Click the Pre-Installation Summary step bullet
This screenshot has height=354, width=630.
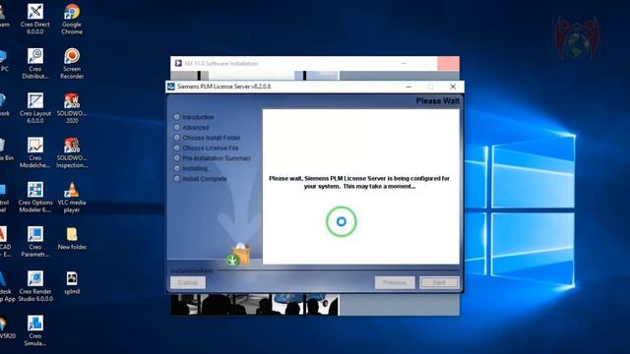177,158
